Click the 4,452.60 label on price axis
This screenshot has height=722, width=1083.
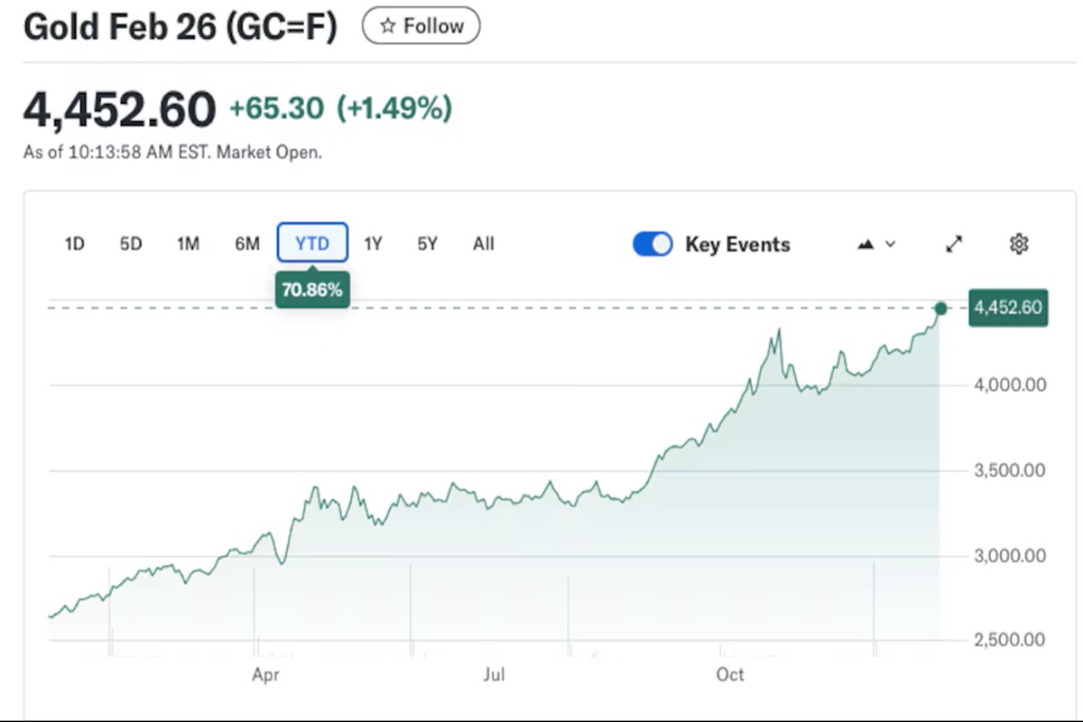pyautogui.click(x=1007, y=308)
